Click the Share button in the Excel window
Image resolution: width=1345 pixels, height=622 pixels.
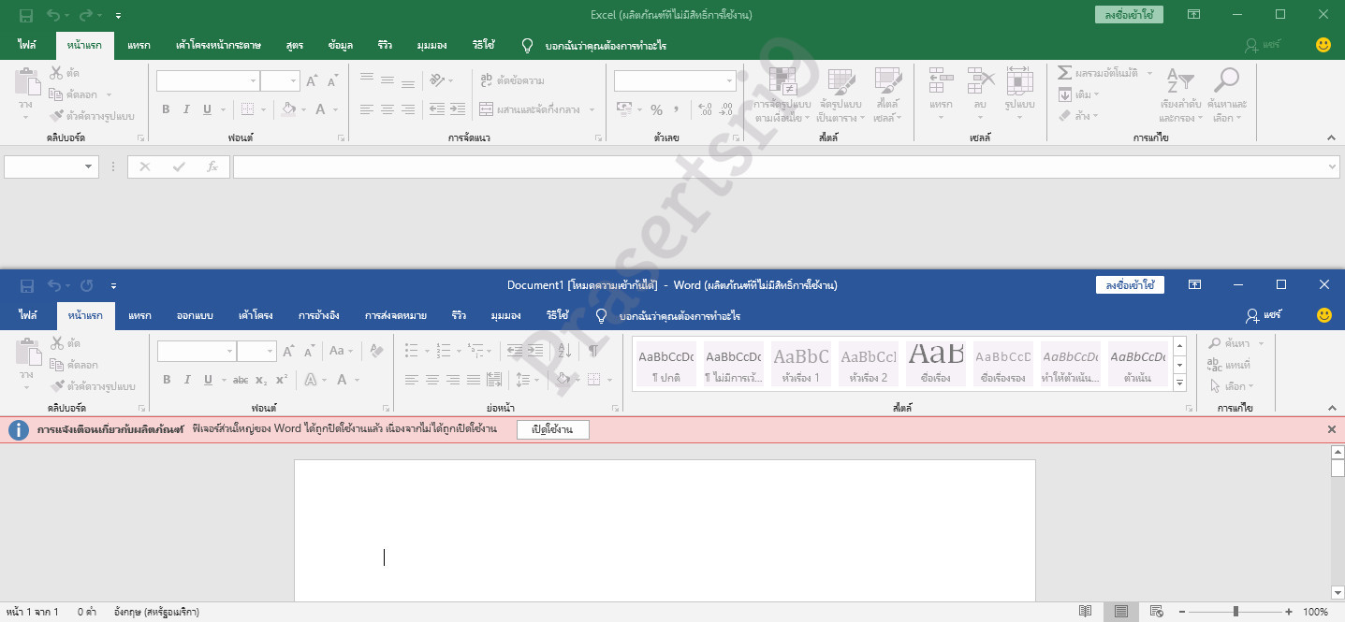click(1264, 45)
